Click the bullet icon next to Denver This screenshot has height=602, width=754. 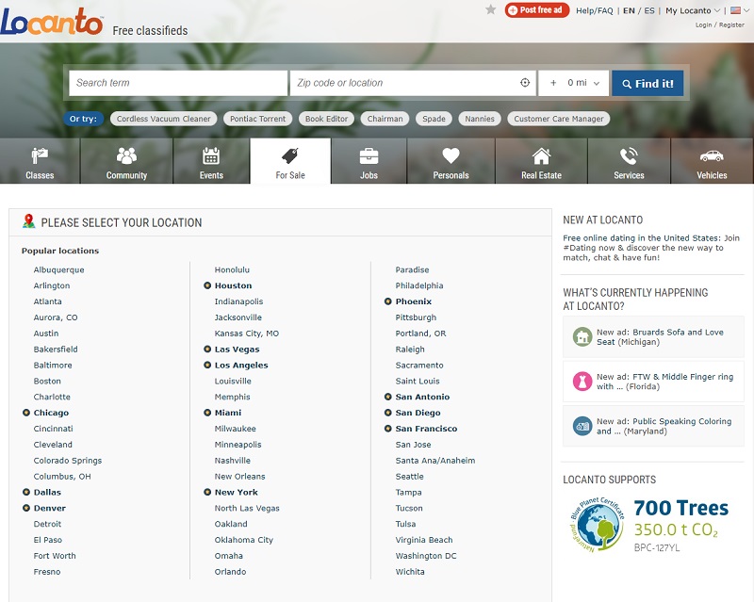(x=26, y=508)
